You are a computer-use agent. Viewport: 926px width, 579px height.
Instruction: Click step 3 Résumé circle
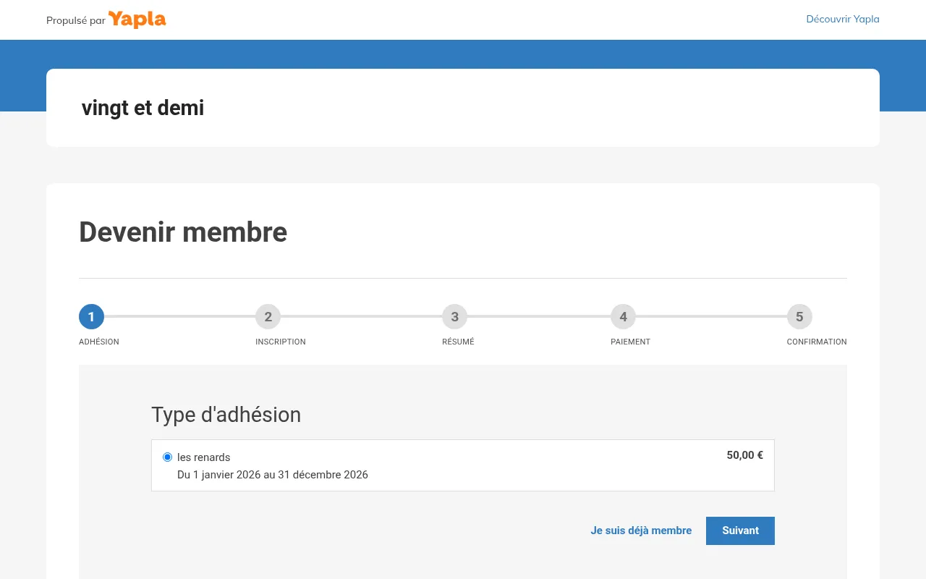click(x=454, y=316)
